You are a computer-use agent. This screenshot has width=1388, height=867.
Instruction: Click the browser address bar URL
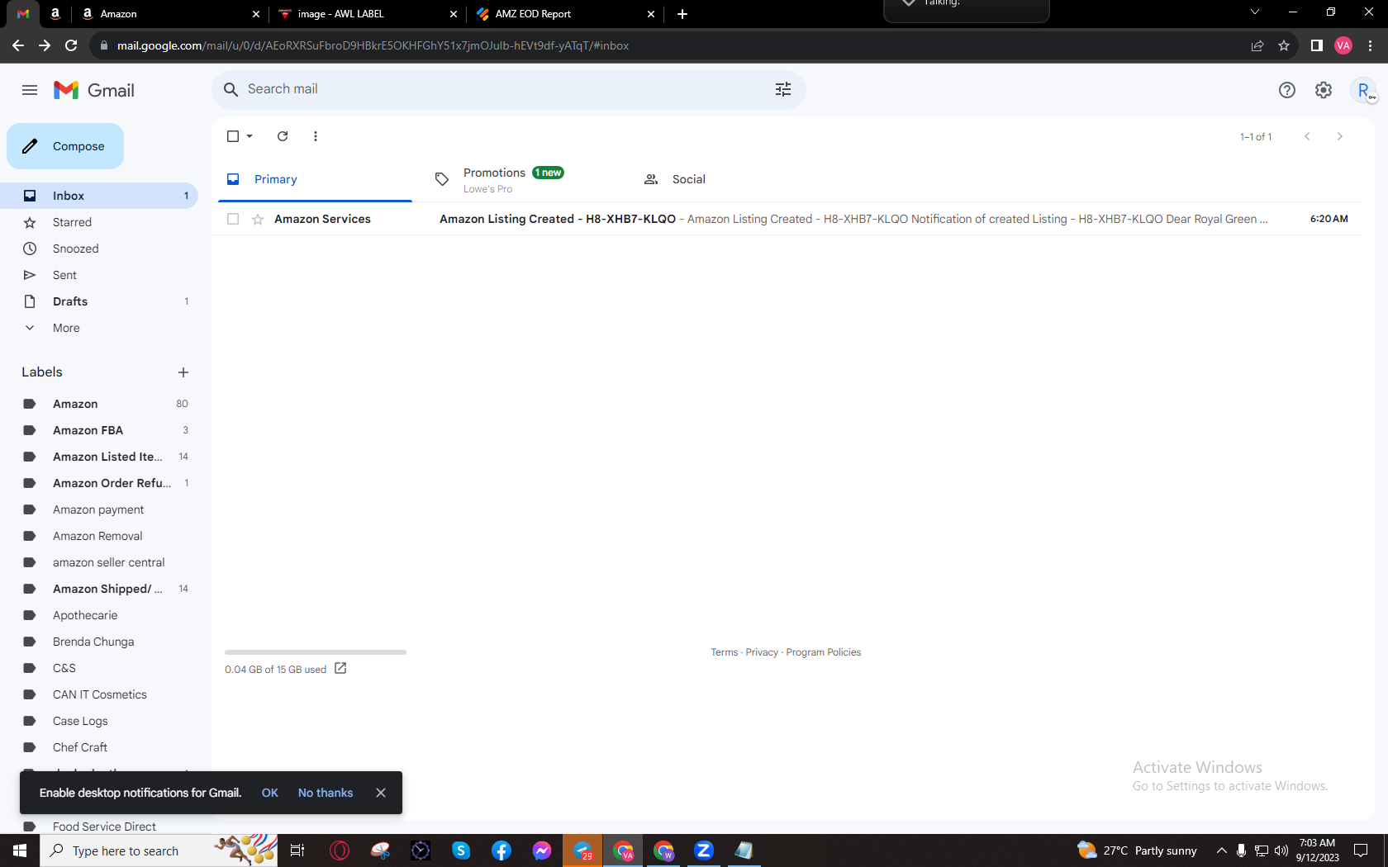pyautogui.click(x=373, y=45)
